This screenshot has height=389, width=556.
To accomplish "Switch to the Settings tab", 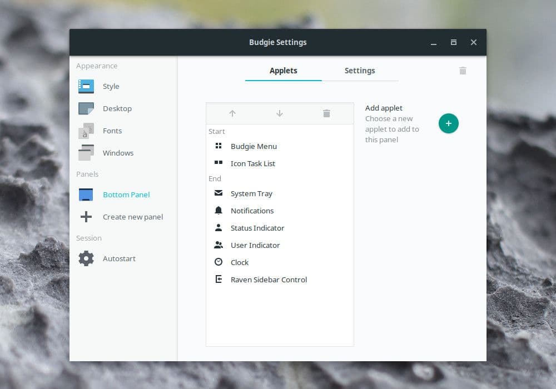I will click(x=360, y=71).
